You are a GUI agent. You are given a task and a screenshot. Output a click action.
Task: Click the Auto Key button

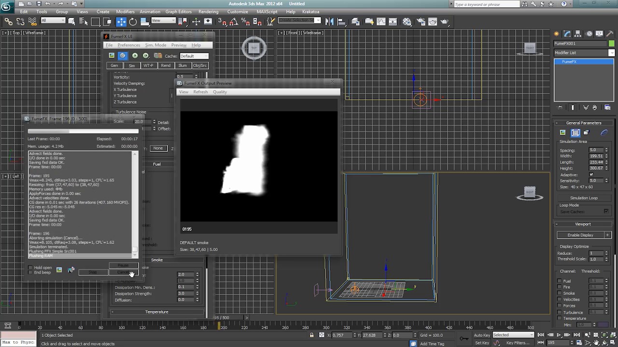click(482, 335)
